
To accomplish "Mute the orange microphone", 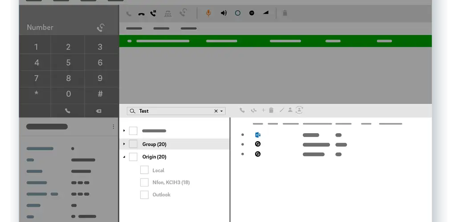I will [x=208, y=13].
